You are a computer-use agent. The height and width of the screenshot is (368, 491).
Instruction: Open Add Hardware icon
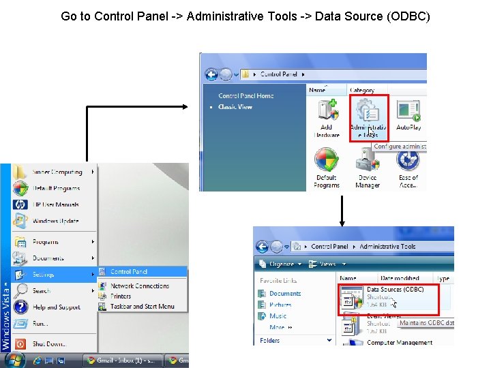tap(327, 119)
